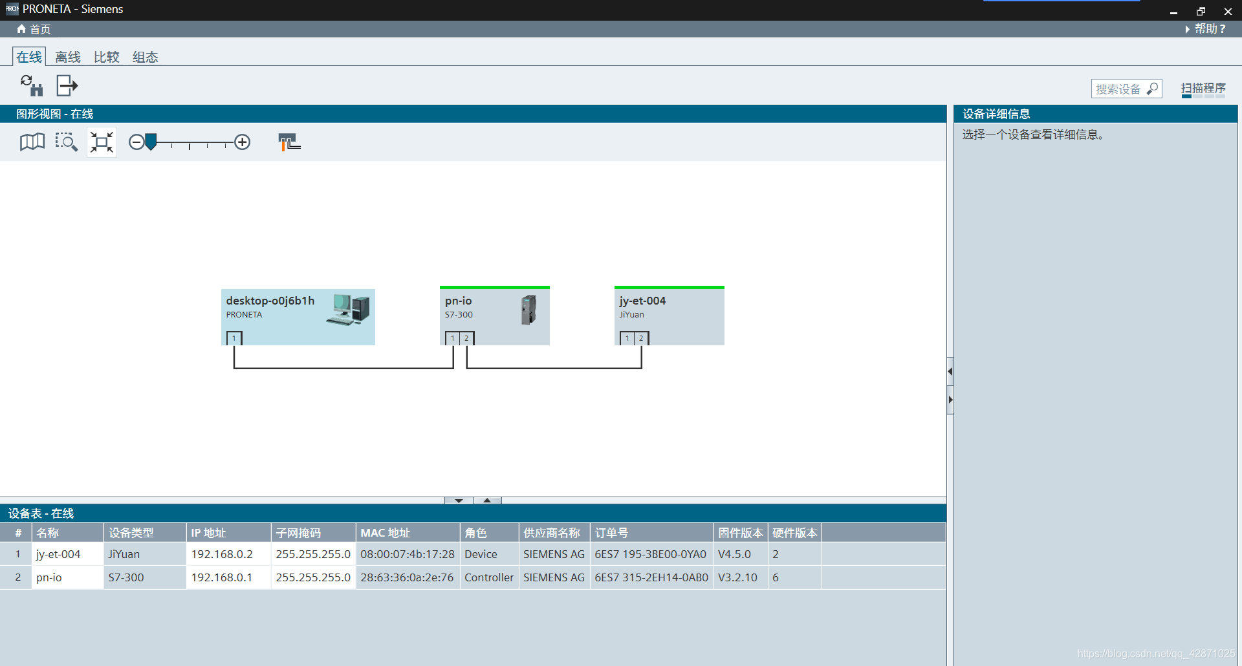Click order number 6ES7 315-2EH14-0AB0

click(x=652, y=577)
